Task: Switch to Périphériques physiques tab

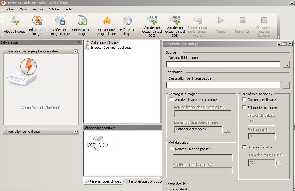Action: (143, 181)
